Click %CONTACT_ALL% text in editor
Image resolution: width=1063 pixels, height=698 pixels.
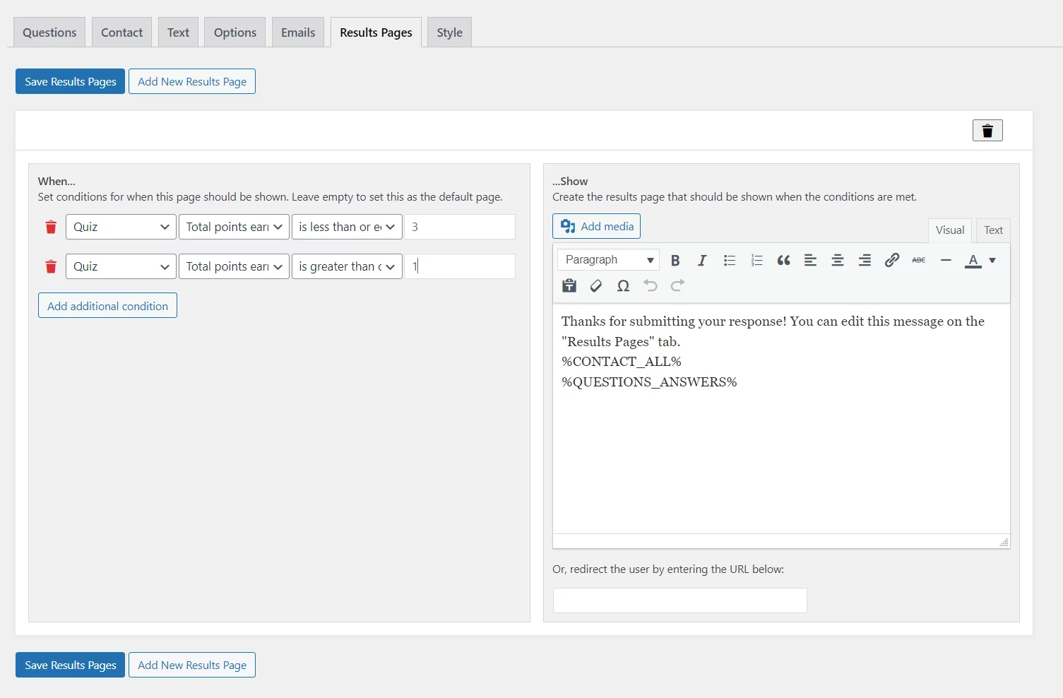[x=622, y=362]
